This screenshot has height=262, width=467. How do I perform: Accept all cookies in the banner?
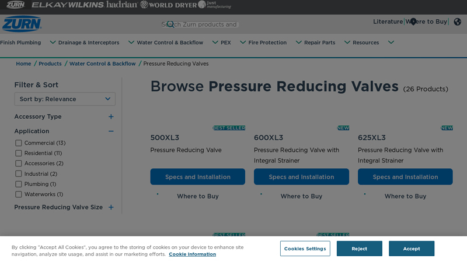411,249
